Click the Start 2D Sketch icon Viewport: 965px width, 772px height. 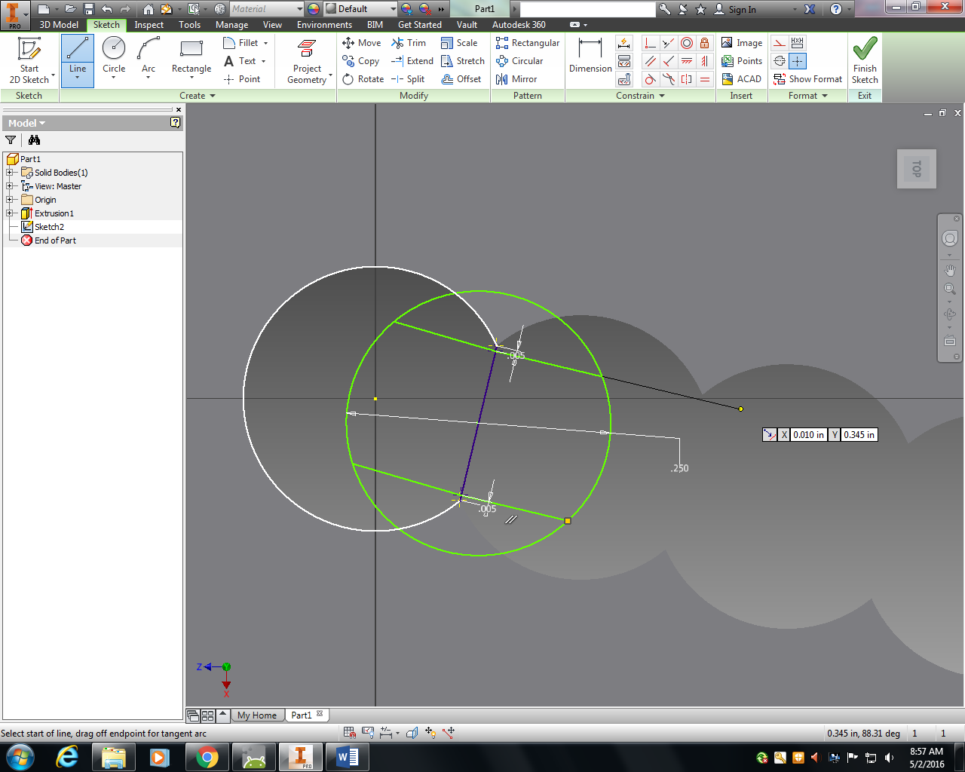click(29, 49)
